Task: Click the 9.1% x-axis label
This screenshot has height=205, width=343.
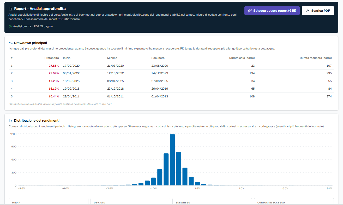Action: [329, 188]
